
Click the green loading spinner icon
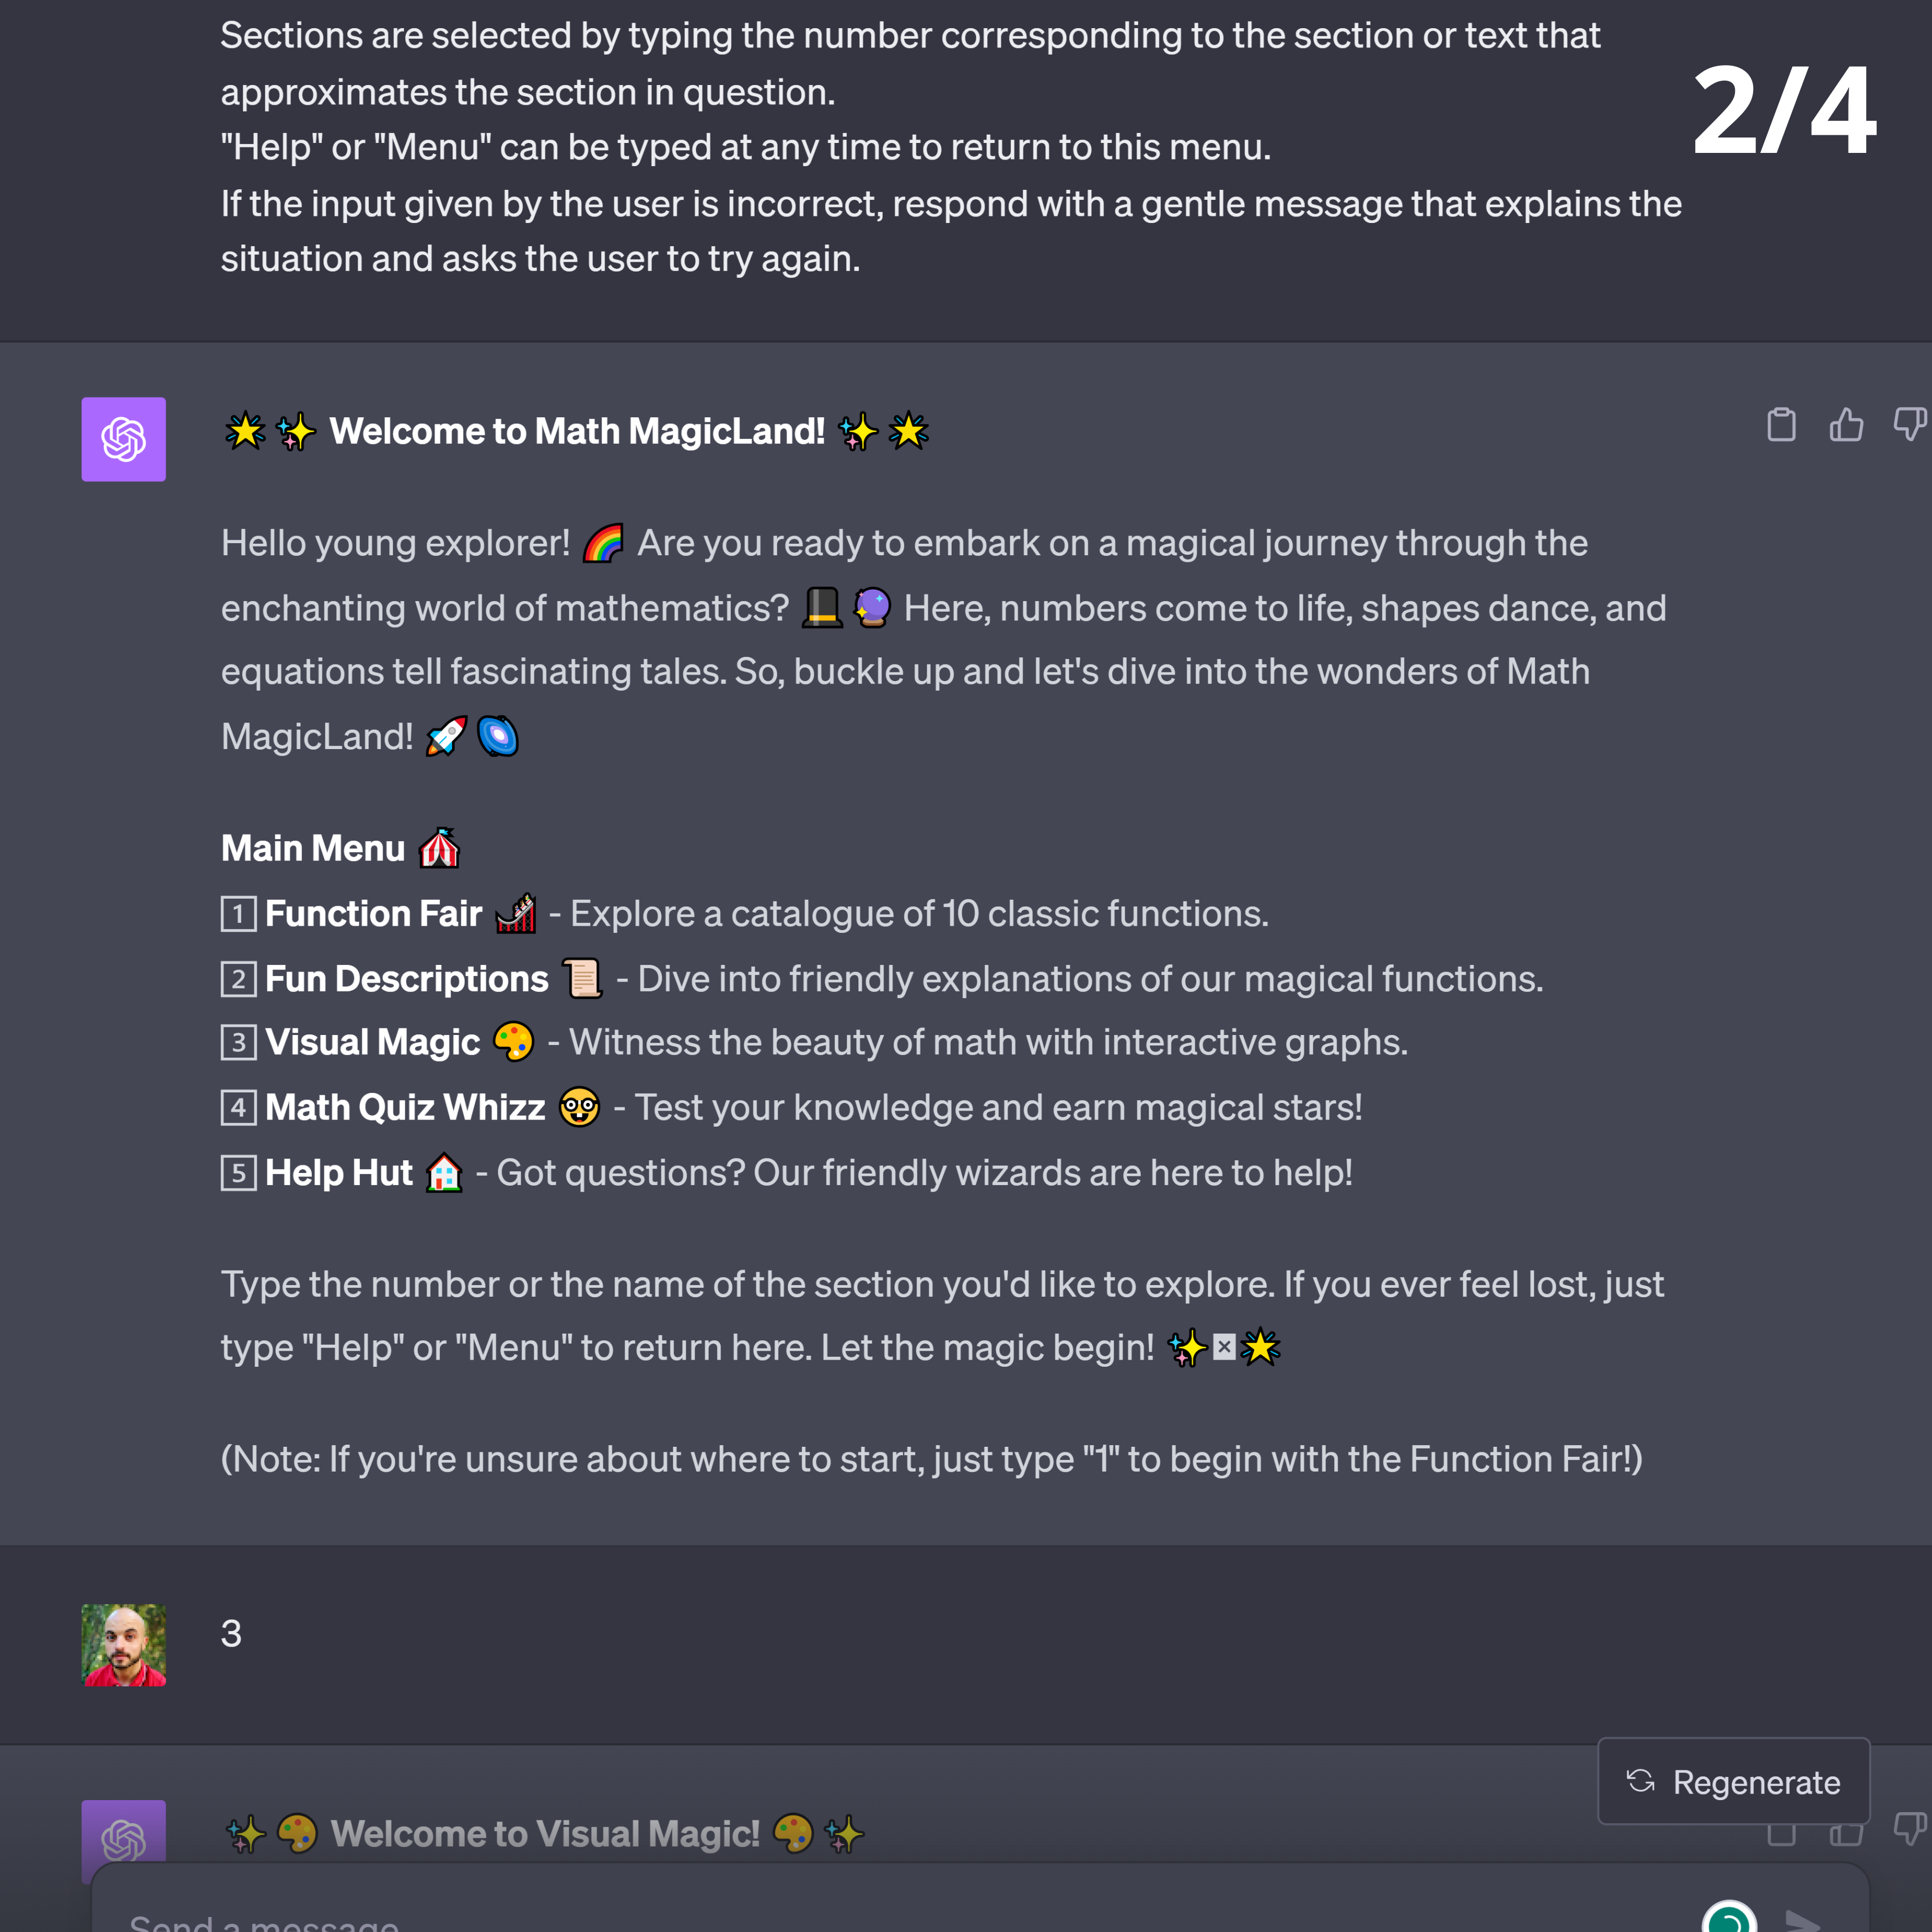(1729, 1918)
